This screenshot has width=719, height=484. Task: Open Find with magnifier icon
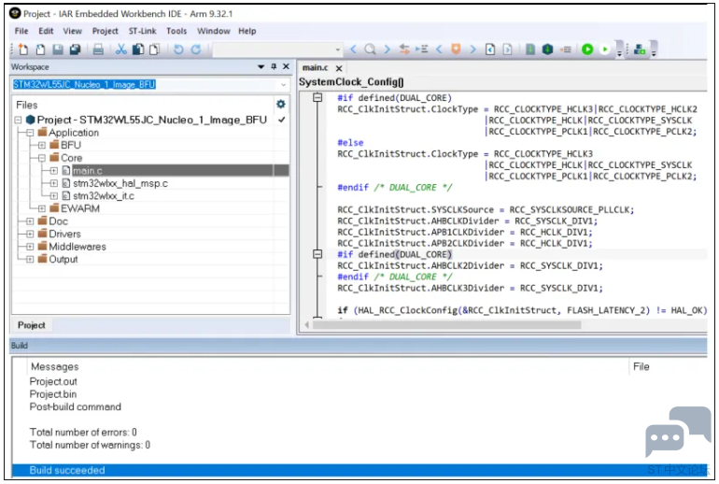pos(370,50)
